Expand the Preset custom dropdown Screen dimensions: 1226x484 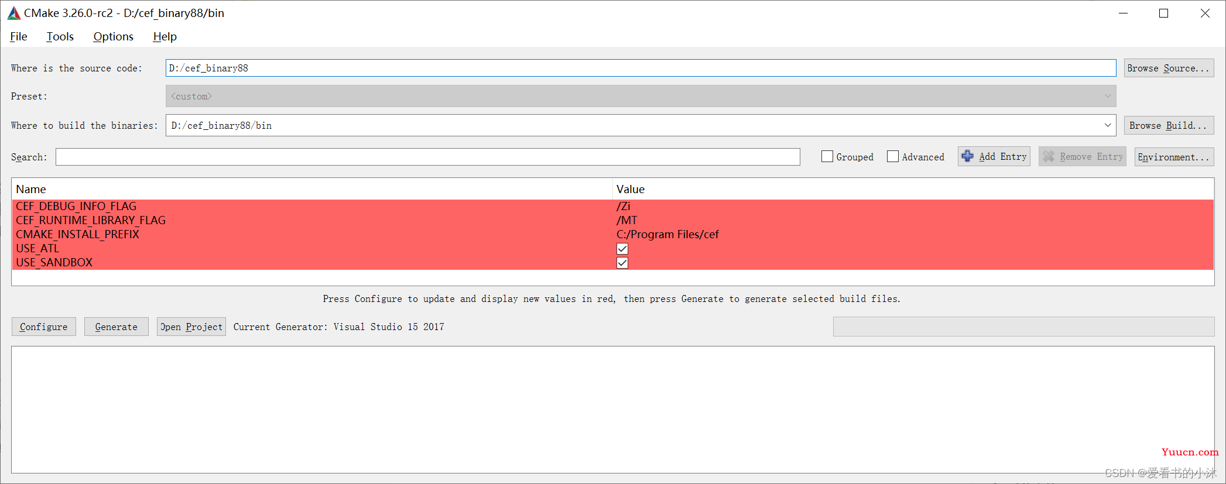click(641, 96)
